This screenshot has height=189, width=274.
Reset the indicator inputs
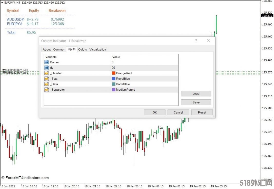point(202,112)
